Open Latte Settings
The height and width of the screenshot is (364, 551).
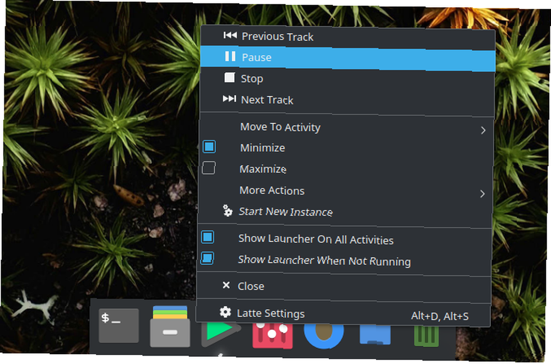click(x=343, y=314)
